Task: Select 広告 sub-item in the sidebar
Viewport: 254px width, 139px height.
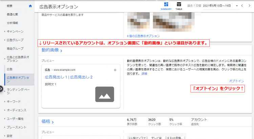Action: [9, 69]
